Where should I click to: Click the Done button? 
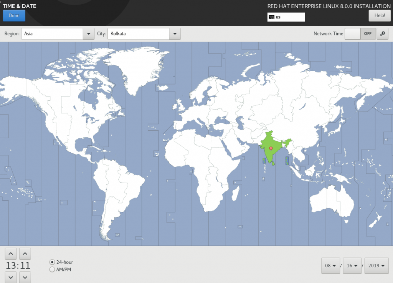coord(14,16)
